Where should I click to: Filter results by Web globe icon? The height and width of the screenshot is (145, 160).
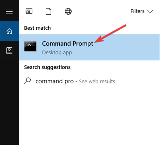pyautogui.click(x=68, y=11)
